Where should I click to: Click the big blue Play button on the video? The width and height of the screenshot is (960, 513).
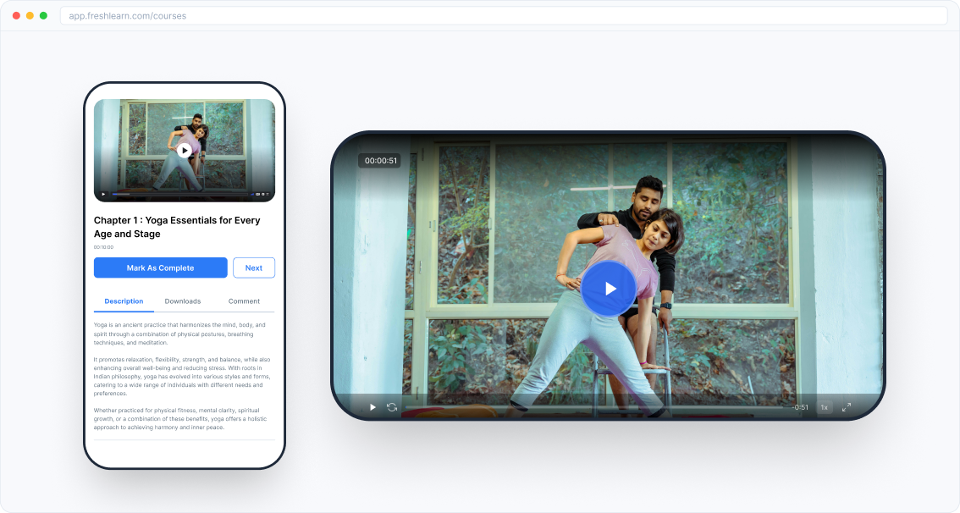(x=609, y=288)
